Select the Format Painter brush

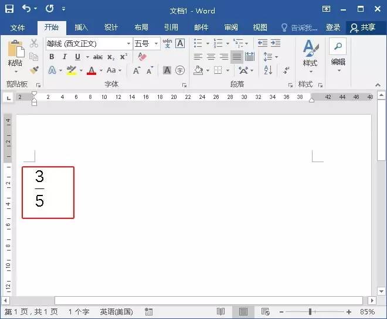[34, 70]
